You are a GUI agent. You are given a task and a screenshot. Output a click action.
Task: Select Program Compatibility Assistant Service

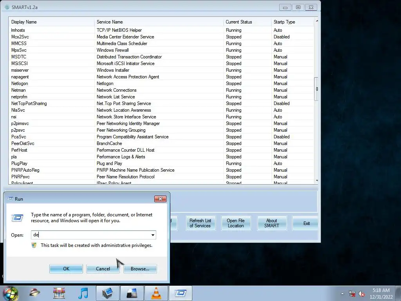click(x=132, y=137)
